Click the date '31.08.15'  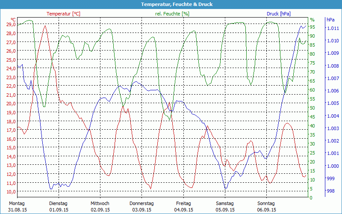click(18, 210)
